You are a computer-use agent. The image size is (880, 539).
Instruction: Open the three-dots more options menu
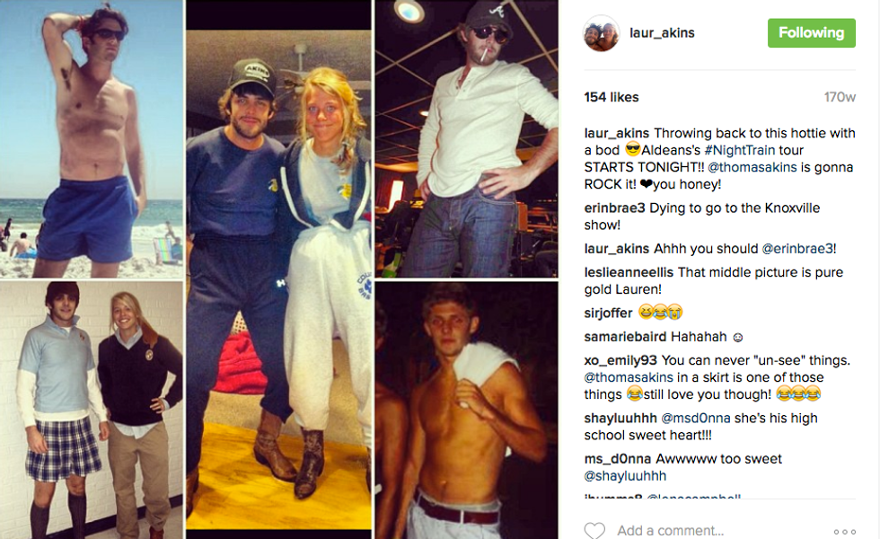click(x=845, y=531)
